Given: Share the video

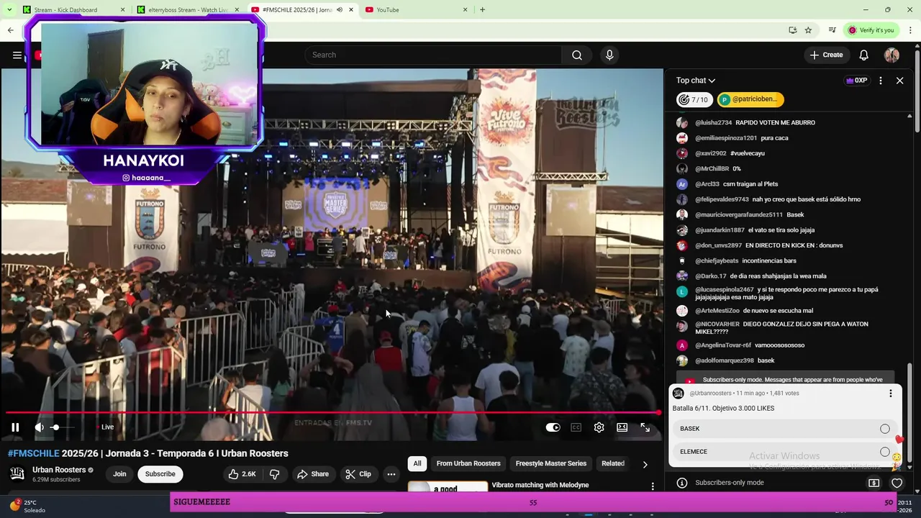Looking at the screenshot, I should pos(313,474).
